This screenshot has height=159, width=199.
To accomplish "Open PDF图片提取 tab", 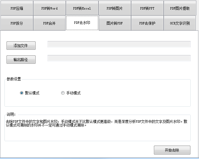I will pos(180,8).
